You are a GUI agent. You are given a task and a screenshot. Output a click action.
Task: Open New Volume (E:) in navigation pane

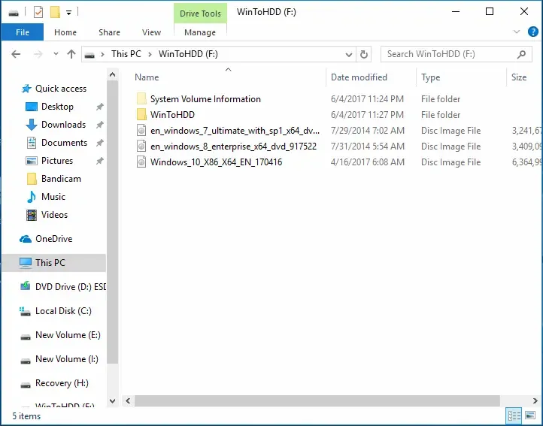[x=68, y=335]
